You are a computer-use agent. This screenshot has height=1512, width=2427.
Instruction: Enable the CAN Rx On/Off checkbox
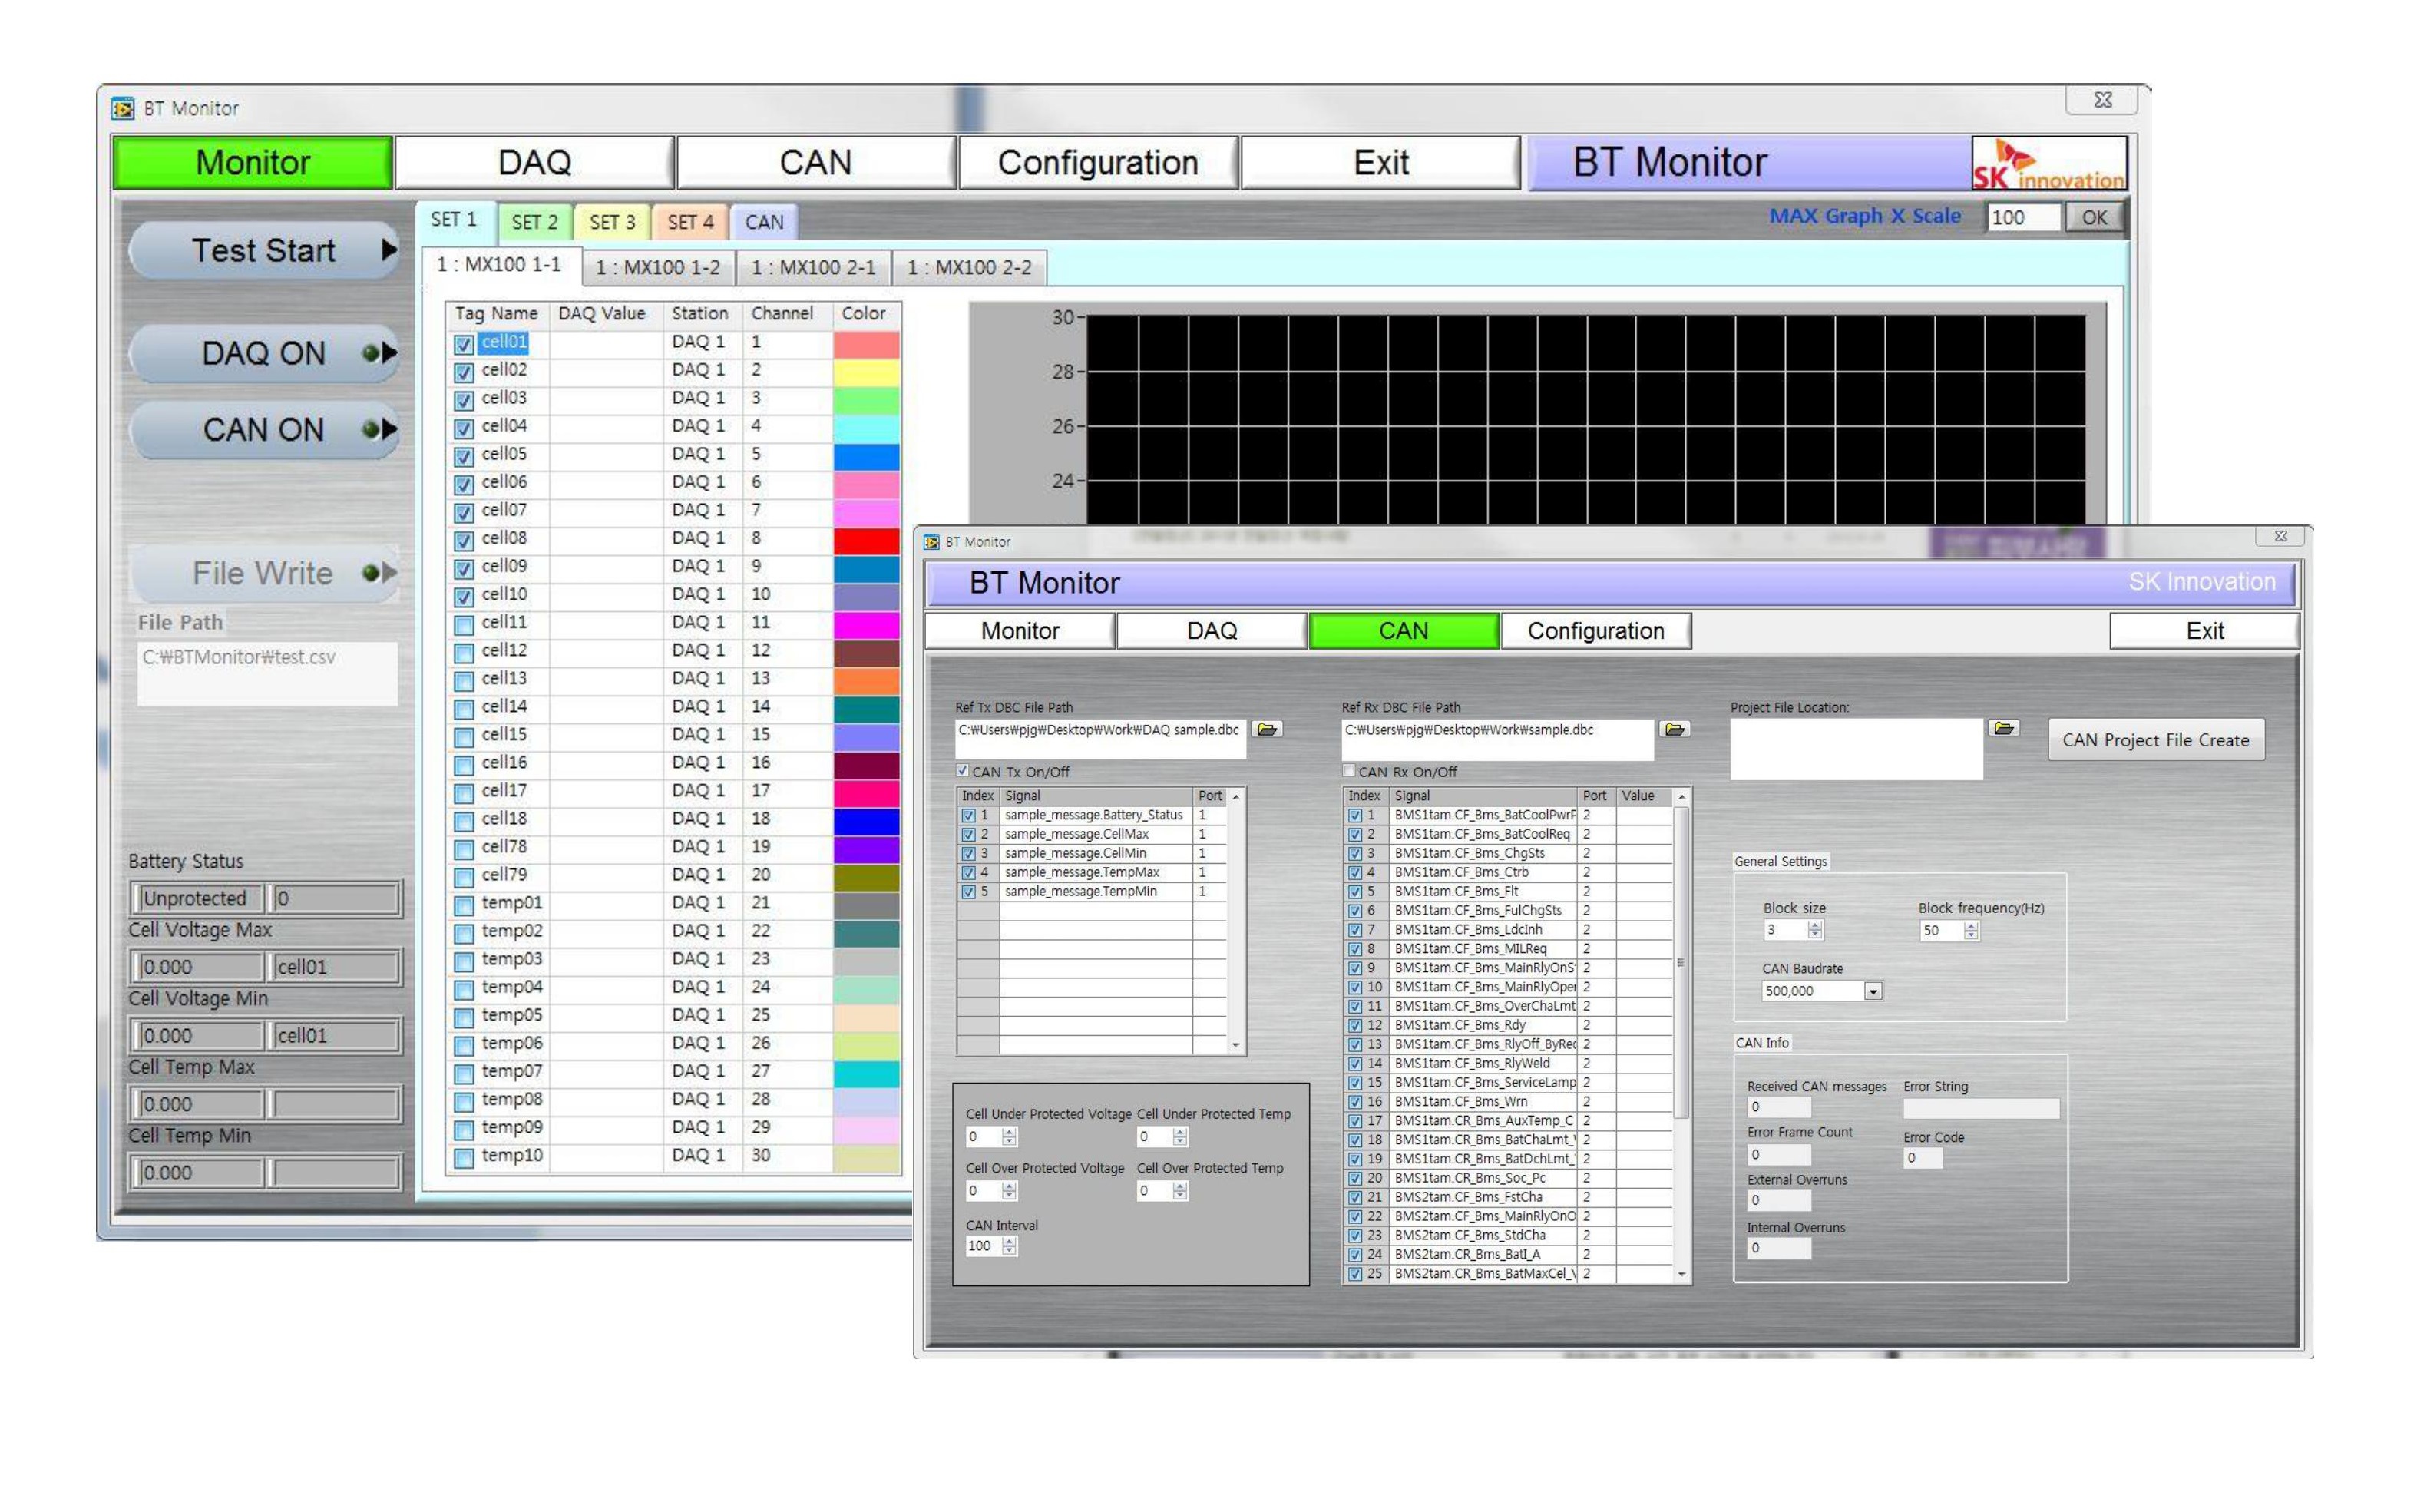point(1350,771)
